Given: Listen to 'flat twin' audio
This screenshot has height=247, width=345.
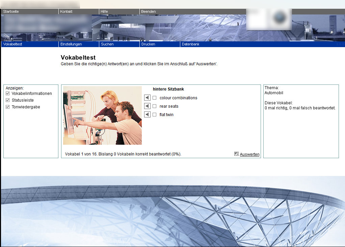Looking at the screenshot, I should coord(147,115).
